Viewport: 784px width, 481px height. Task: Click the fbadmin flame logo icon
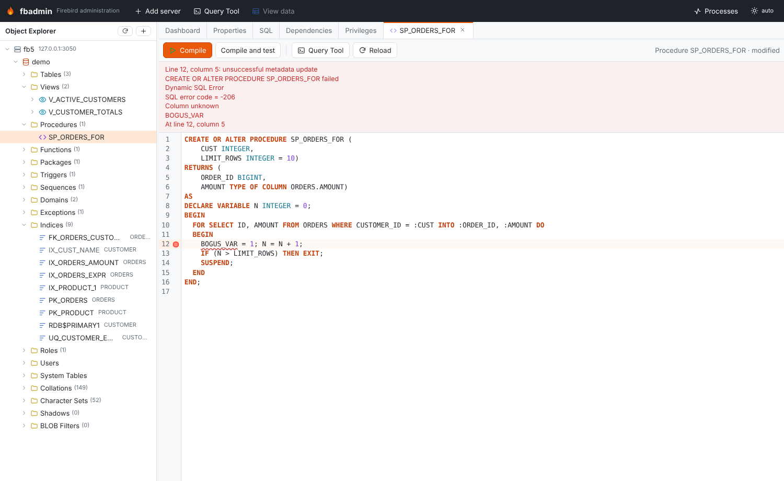10,11
